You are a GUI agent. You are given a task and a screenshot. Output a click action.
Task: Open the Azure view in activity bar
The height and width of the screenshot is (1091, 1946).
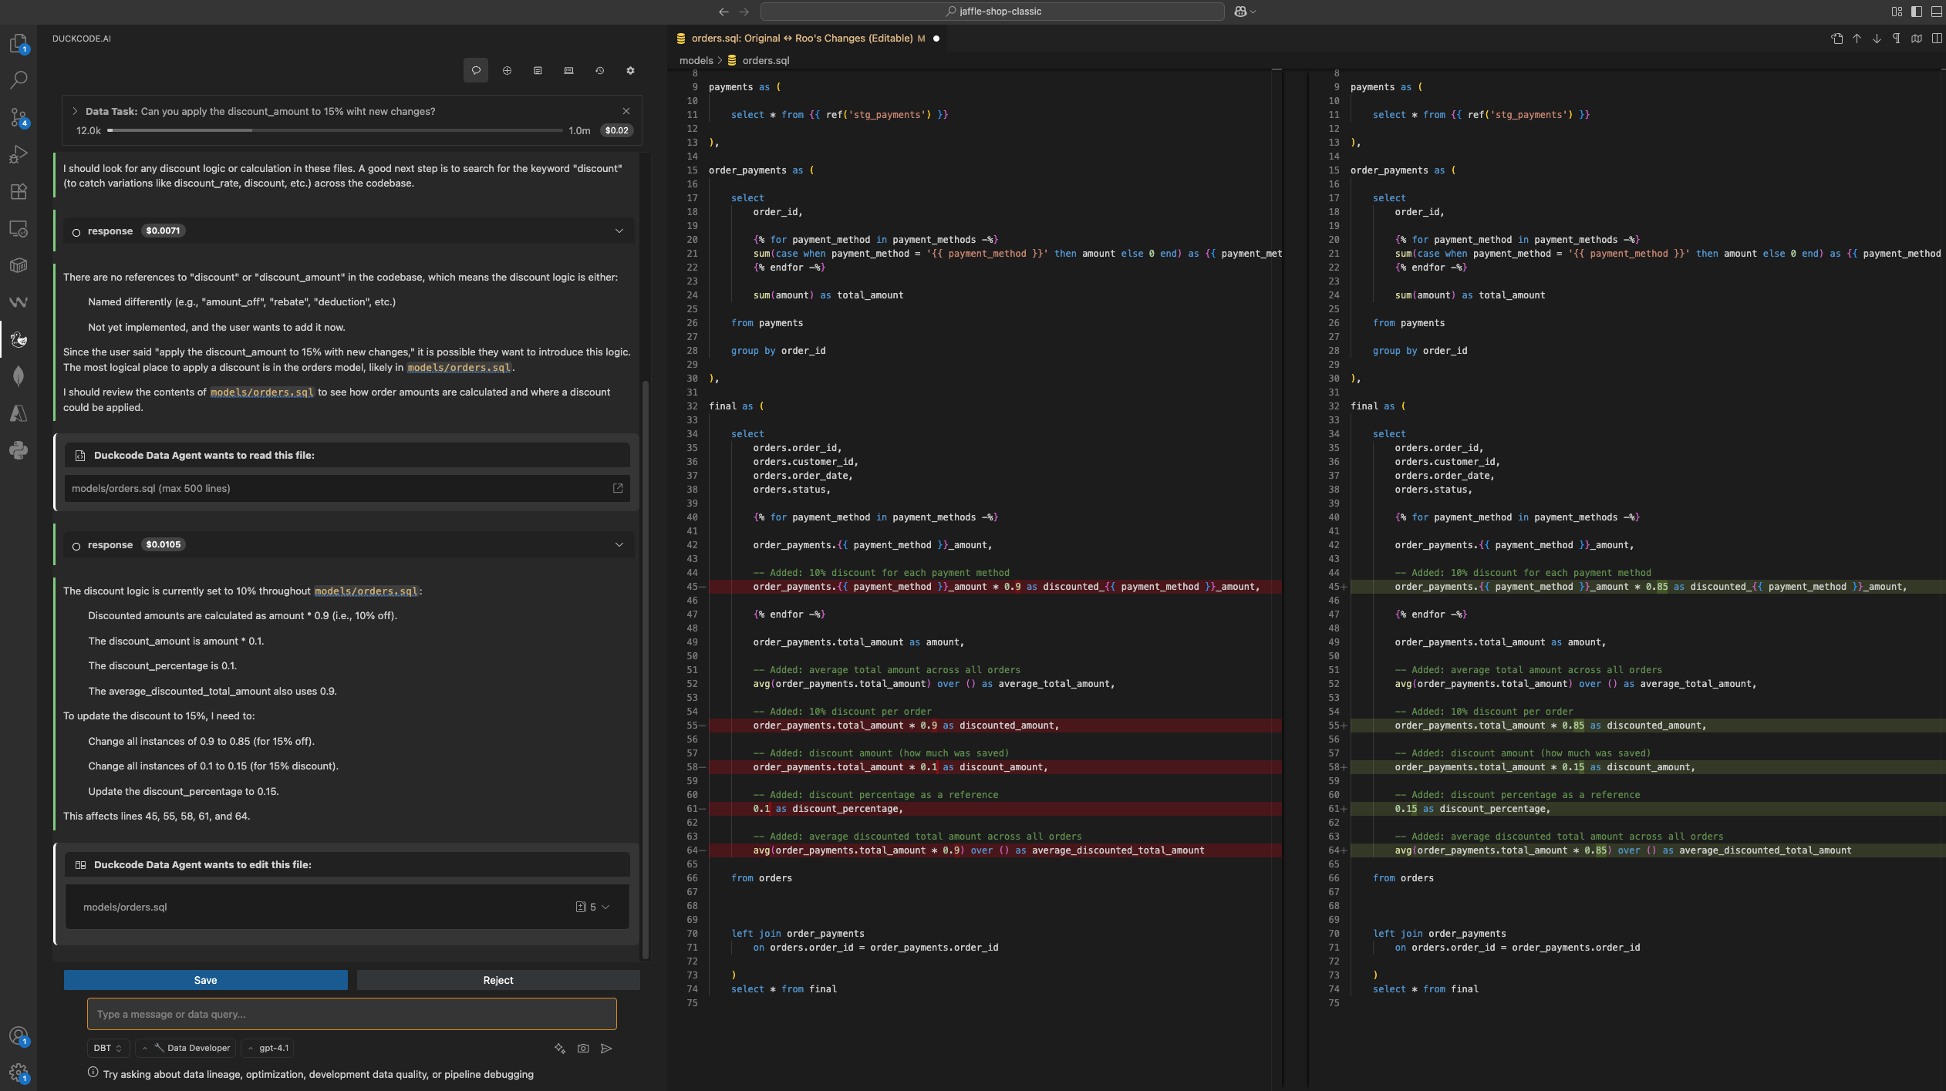[19, 413]
